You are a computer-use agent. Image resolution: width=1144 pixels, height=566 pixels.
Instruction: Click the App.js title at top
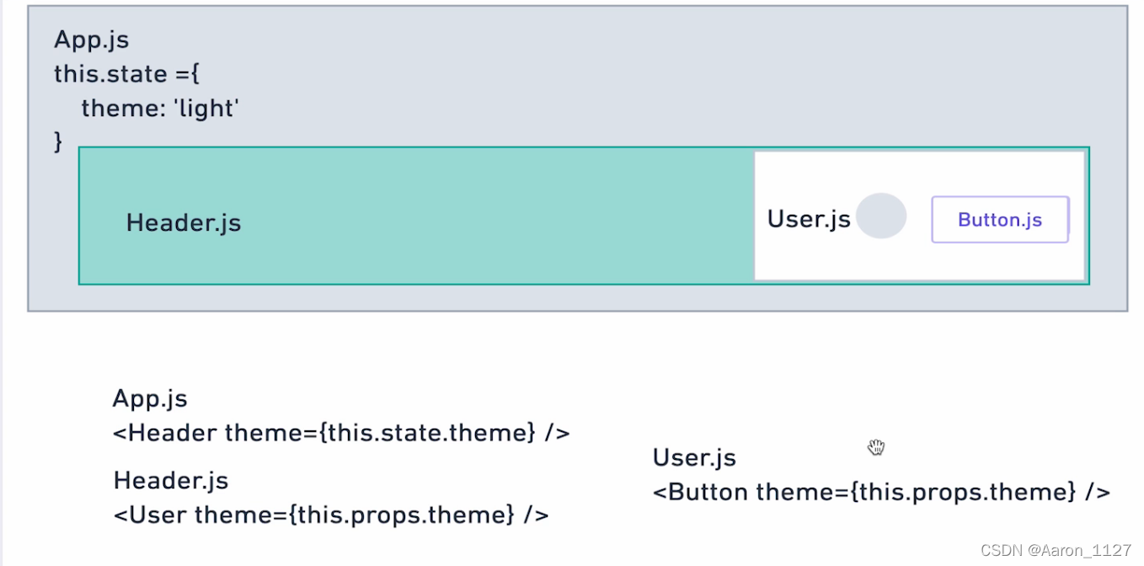[x=92, y=40]
